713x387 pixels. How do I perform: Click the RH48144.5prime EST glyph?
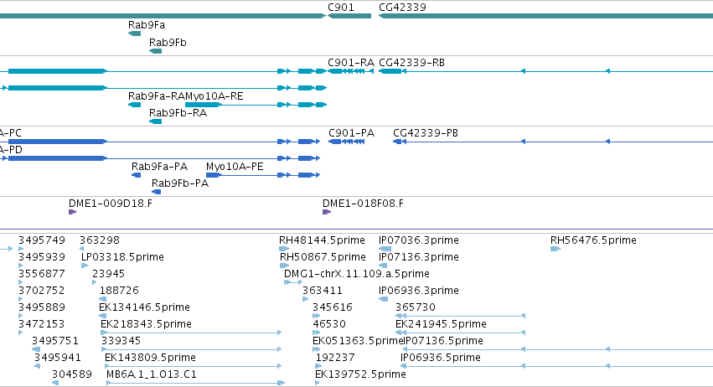(284, 249)
